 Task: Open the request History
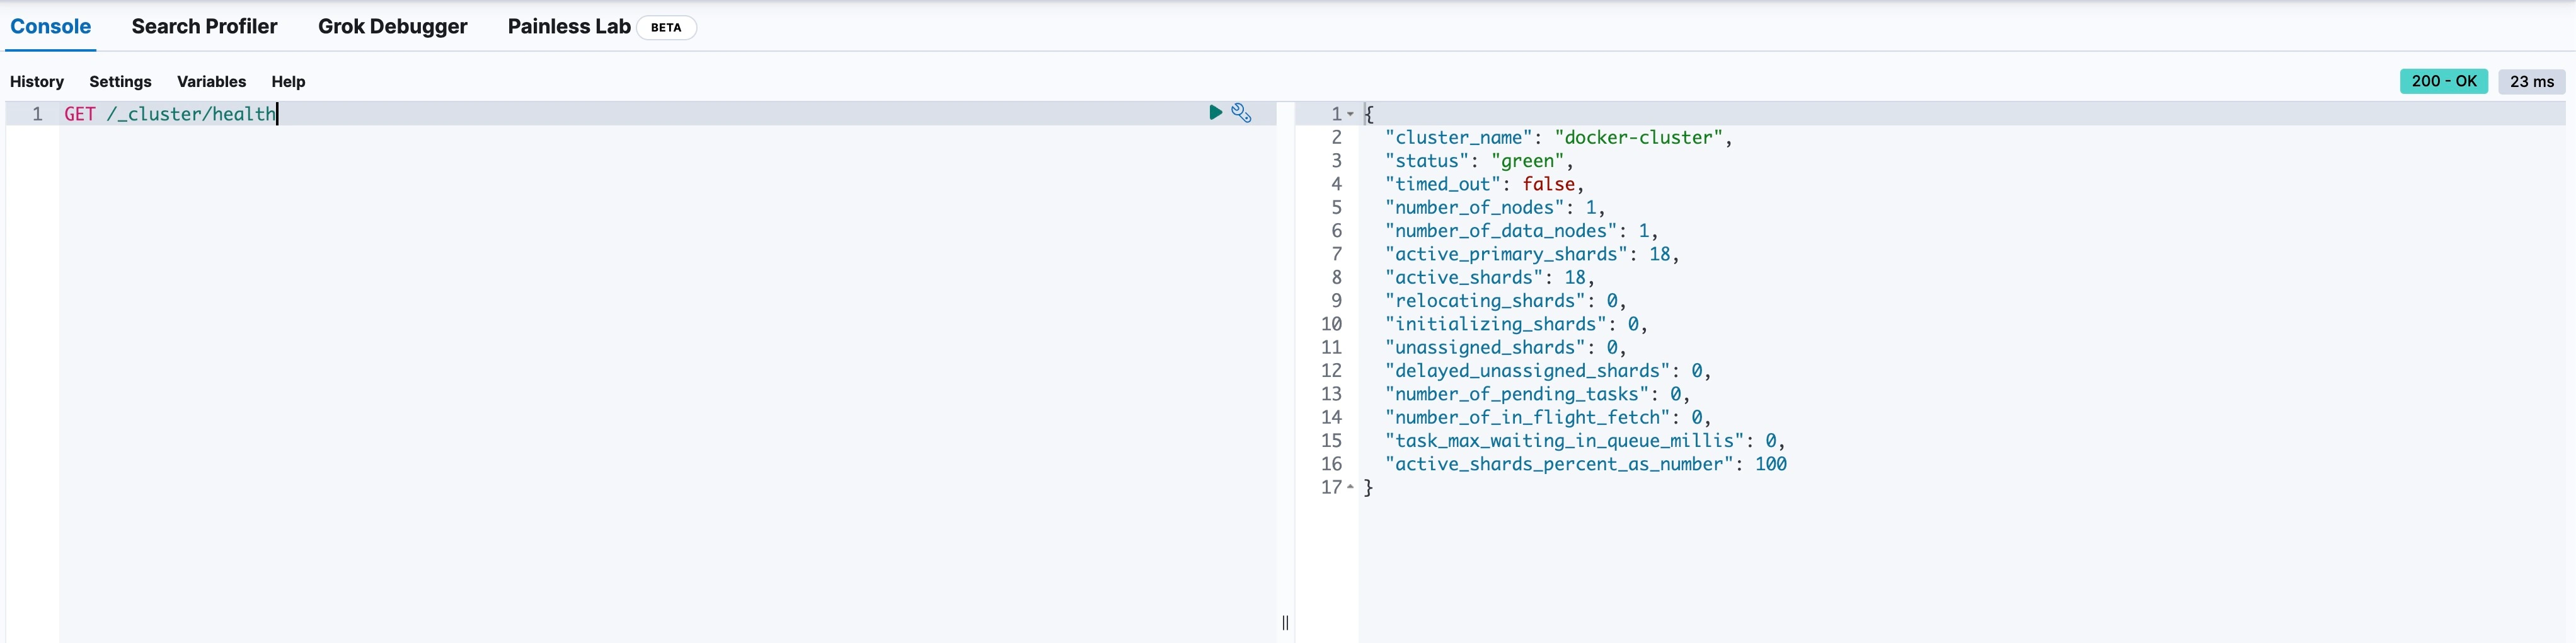tap(37, 82)
